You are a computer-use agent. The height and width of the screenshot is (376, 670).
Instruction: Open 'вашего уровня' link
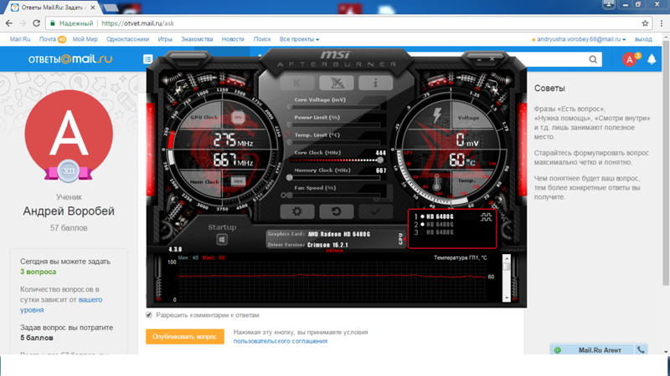point(61,305)
